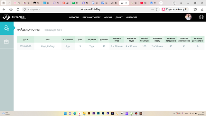Open the Windows Start menu
This screenshot has height=116, width=206.
click(x=65, y=113)
